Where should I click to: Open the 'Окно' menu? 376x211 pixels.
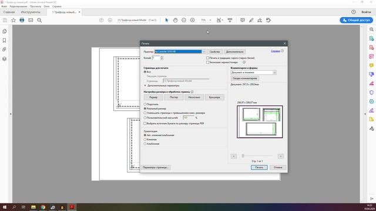[47, 6]
